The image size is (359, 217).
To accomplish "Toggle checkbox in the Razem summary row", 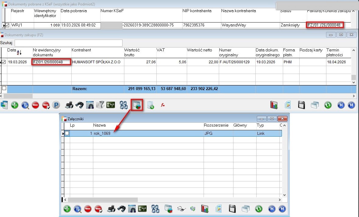I will 4,89.
